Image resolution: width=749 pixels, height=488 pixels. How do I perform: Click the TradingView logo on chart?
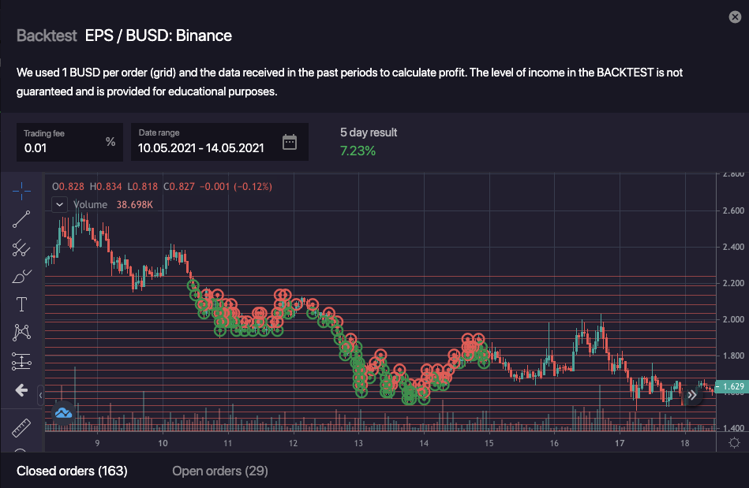point(63,412)
